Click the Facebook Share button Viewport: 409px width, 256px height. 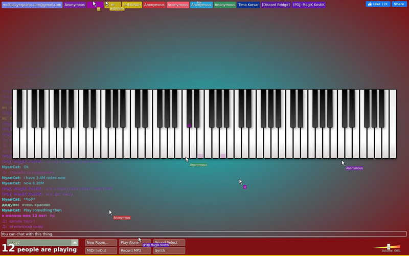coord(399,4)
